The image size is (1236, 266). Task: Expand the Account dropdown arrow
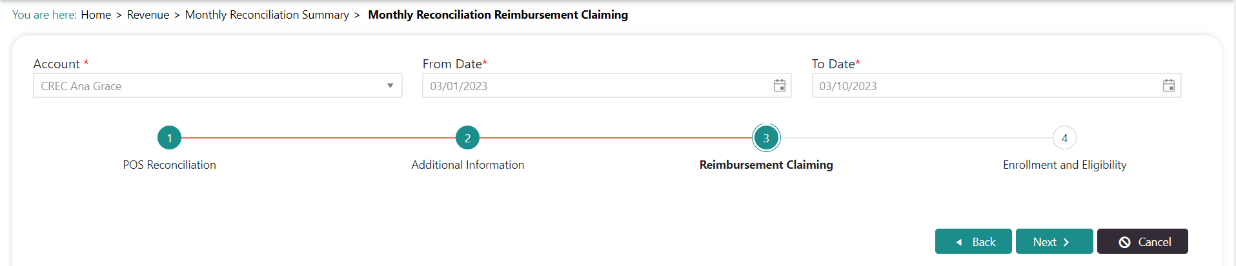[390, 86]
